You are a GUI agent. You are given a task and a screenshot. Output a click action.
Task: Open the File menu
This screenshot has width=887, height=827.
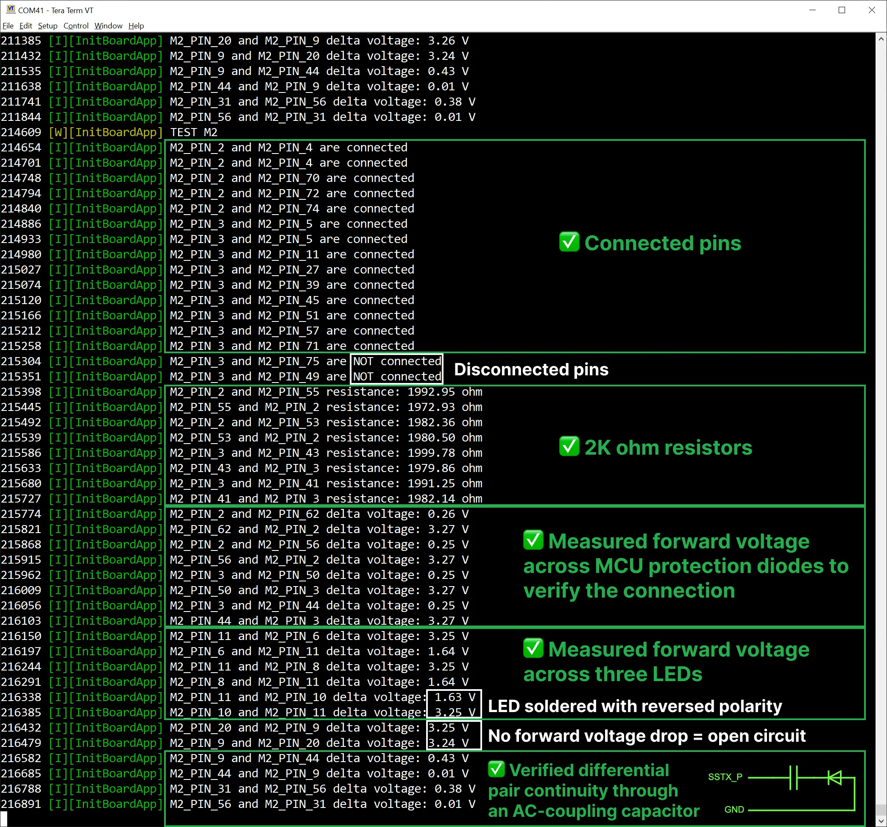point(8,26)
